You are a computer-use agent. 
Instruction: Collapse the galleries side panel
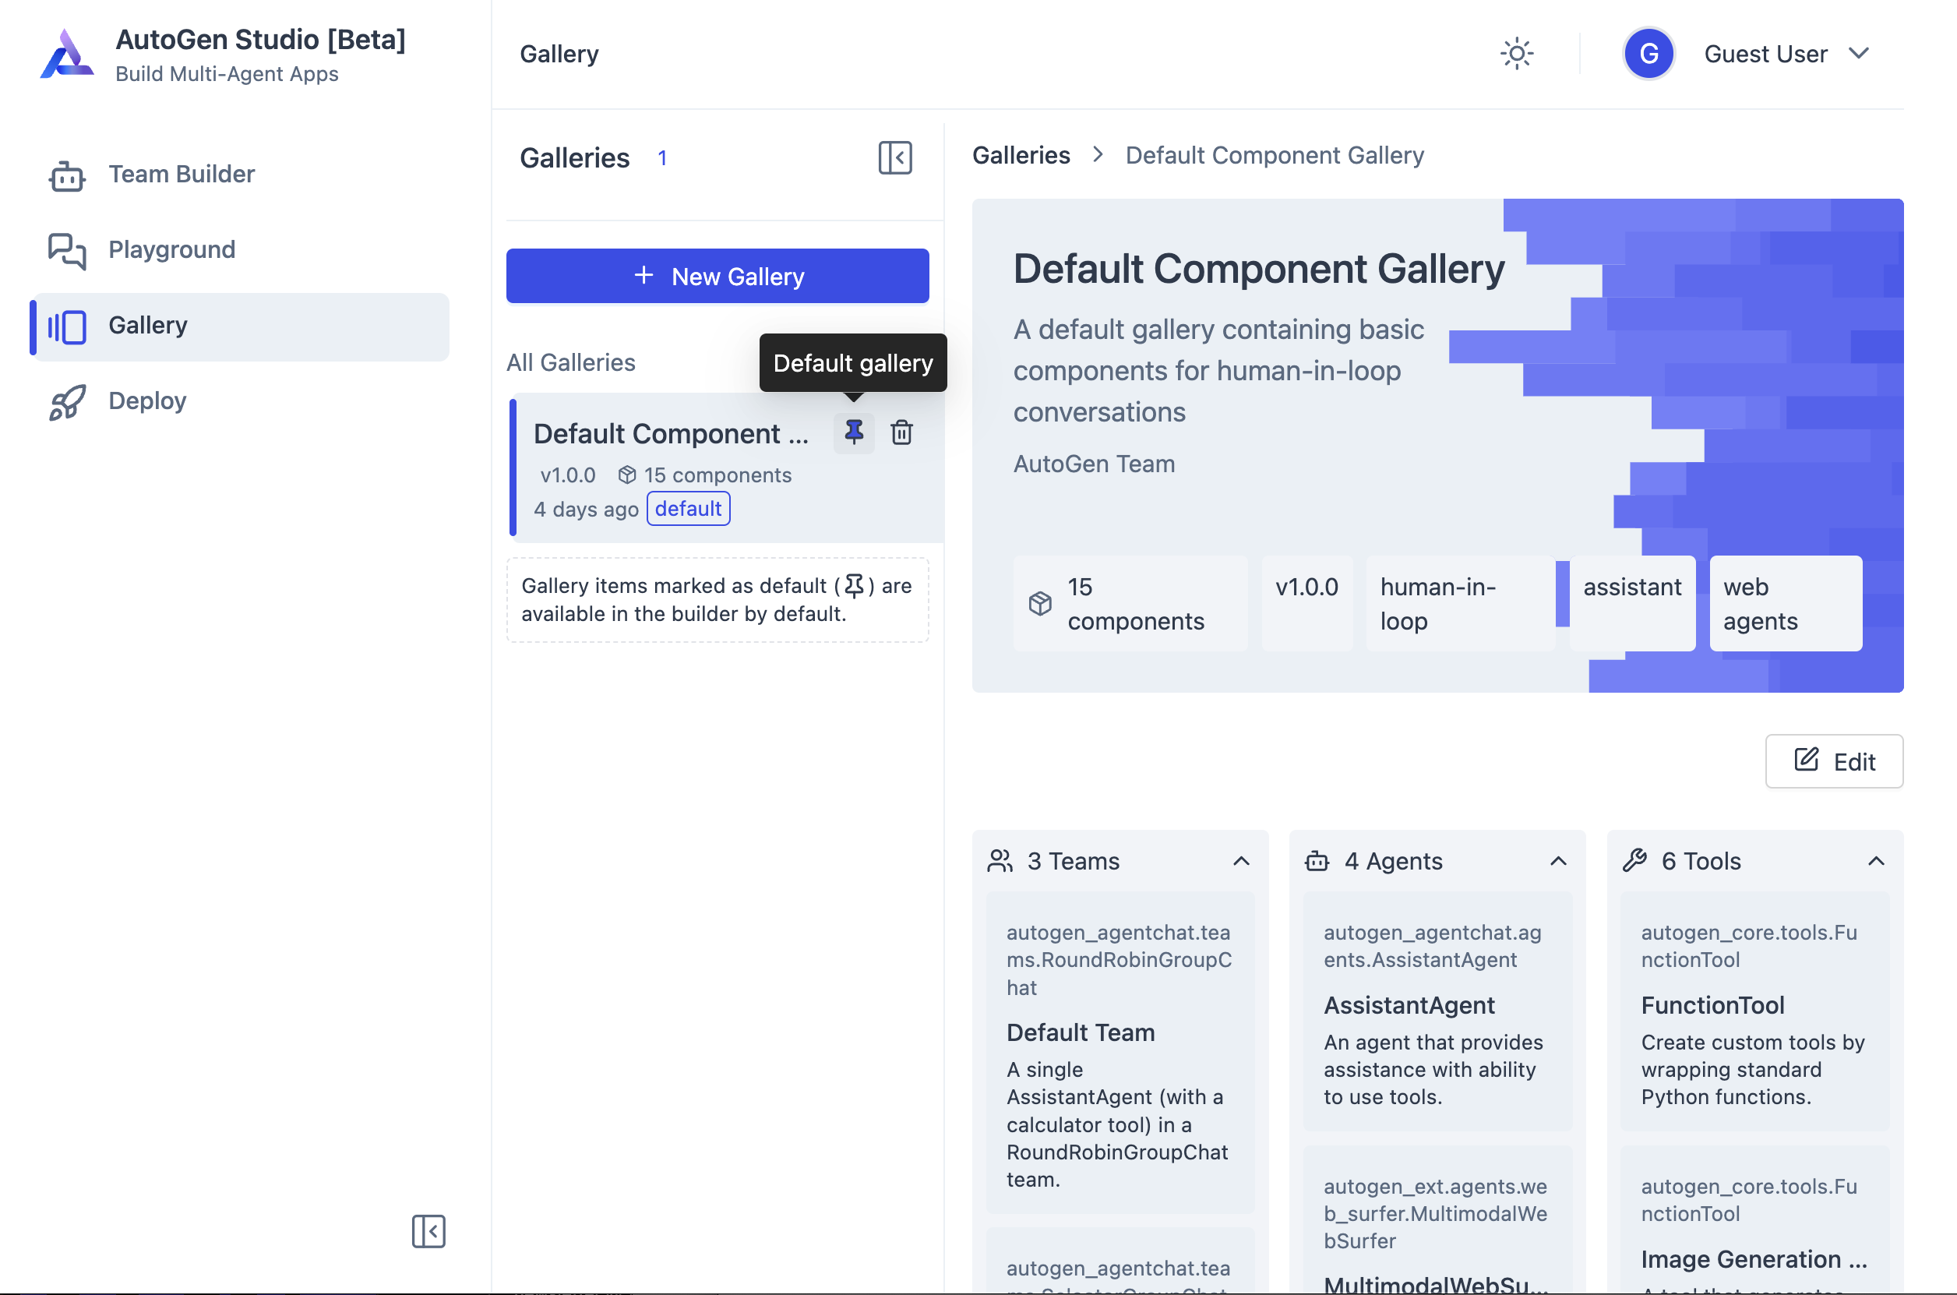pyautogui.click(x=895, y=157)
